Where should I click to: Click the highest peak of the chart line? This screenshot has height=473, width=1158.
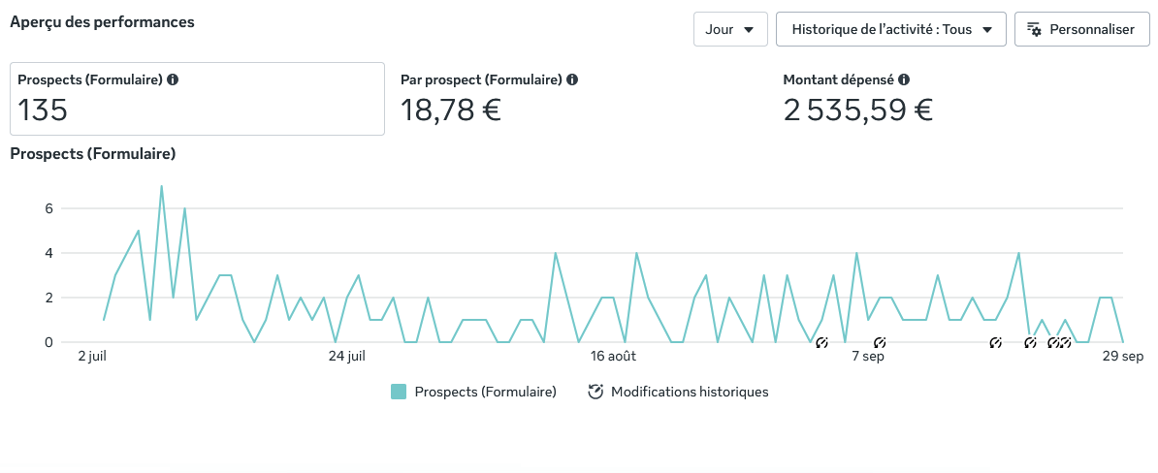(161, 186)
